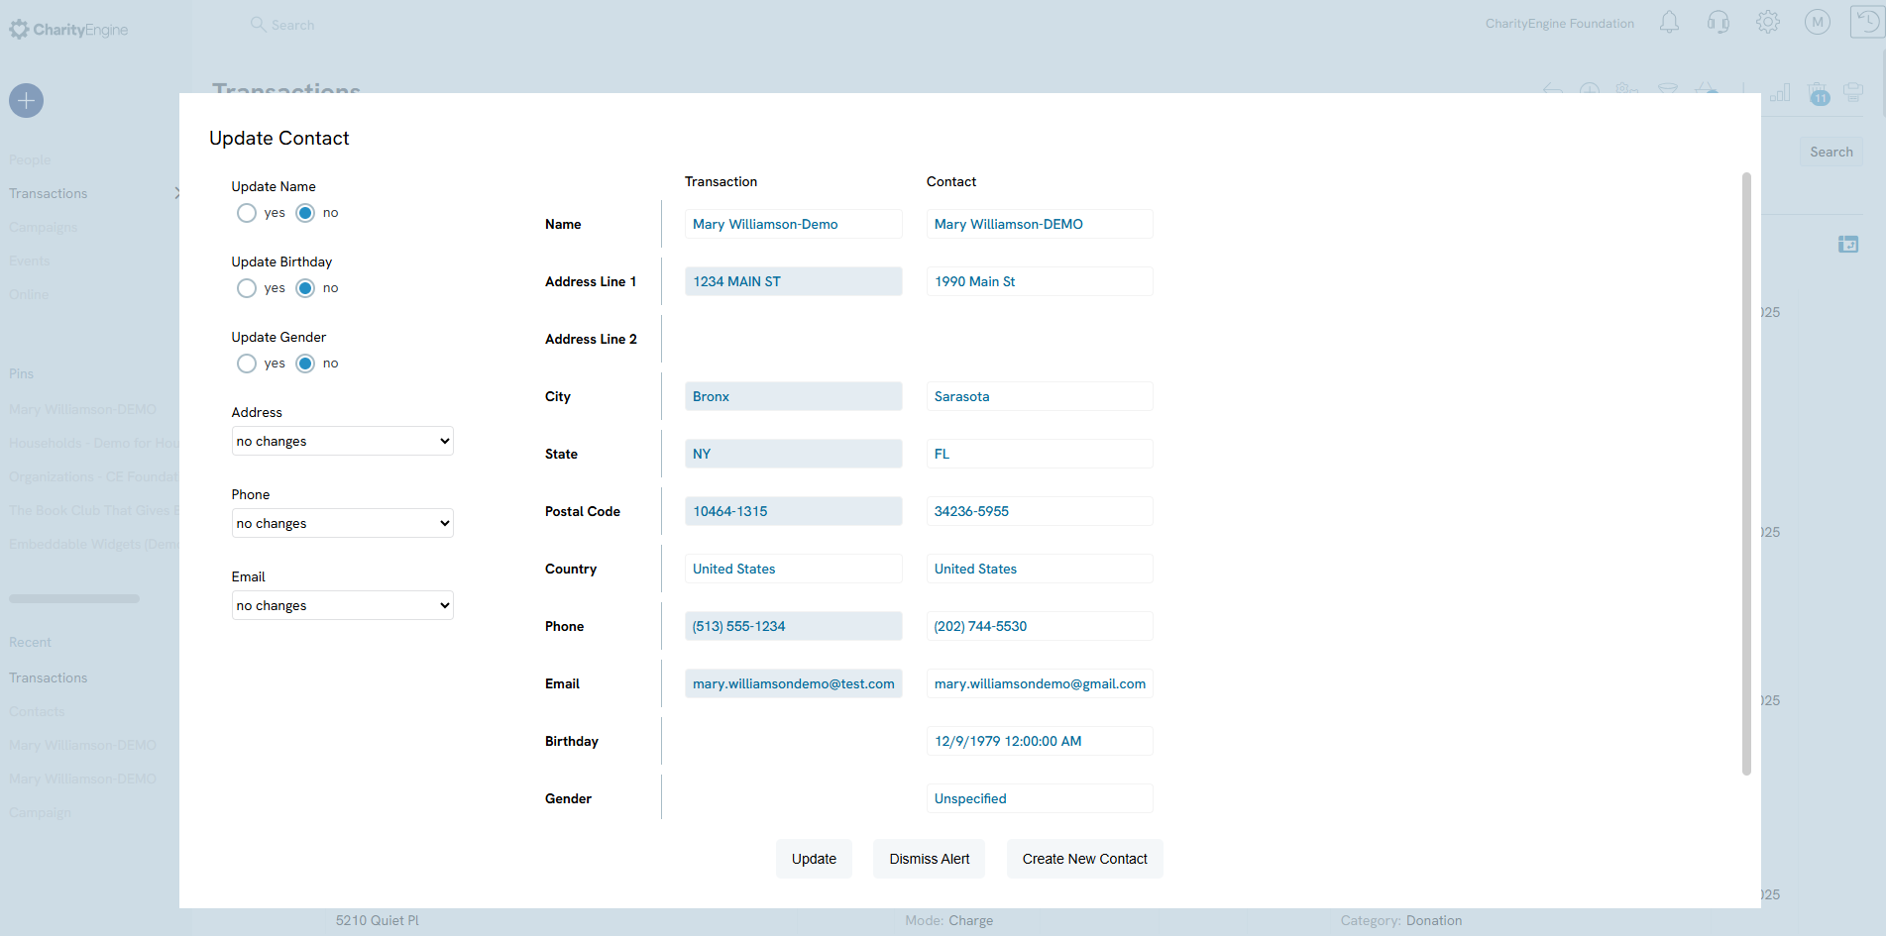Open Households pinned item in sidebar
1886x936 pixels.
(94, 443)
